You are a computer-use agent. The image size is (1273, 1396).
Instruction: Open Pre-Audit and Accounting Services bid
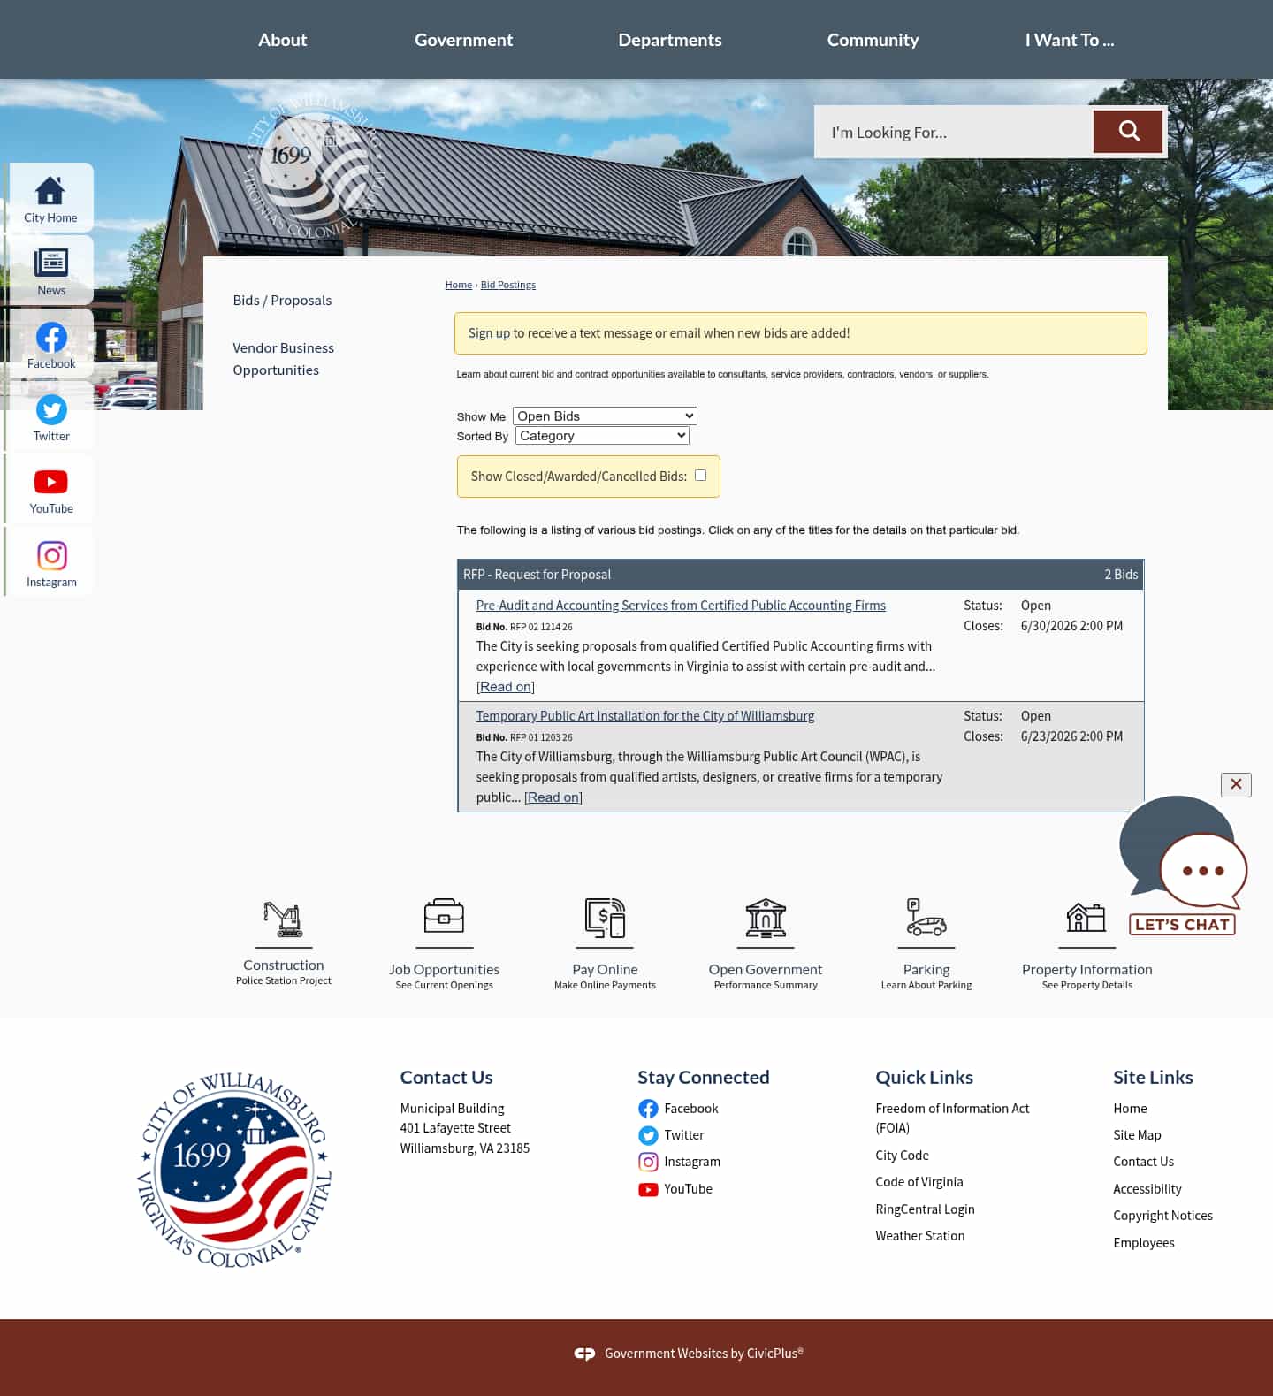click(681, 606)
